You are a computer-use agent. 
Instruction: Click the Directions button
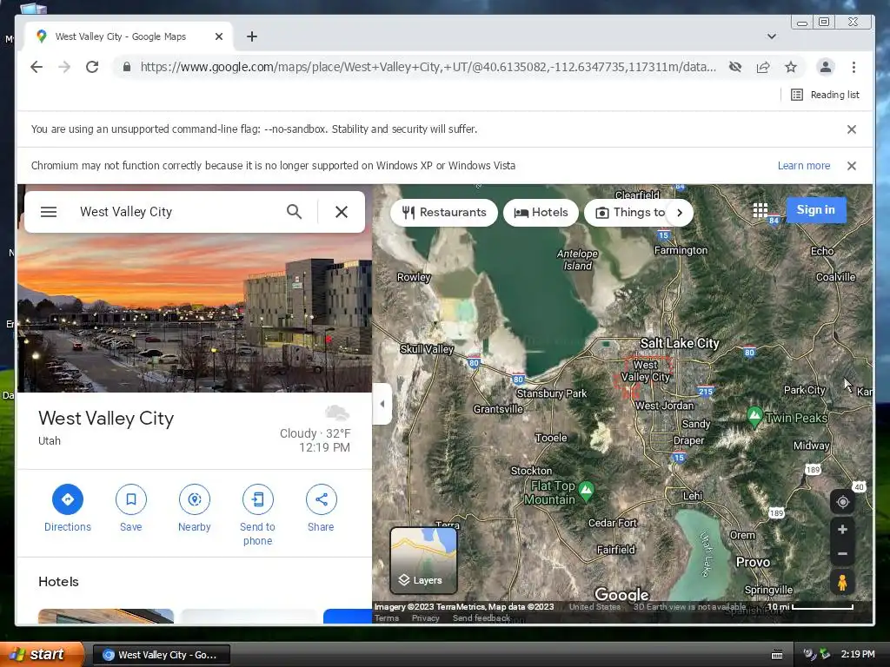68,509
